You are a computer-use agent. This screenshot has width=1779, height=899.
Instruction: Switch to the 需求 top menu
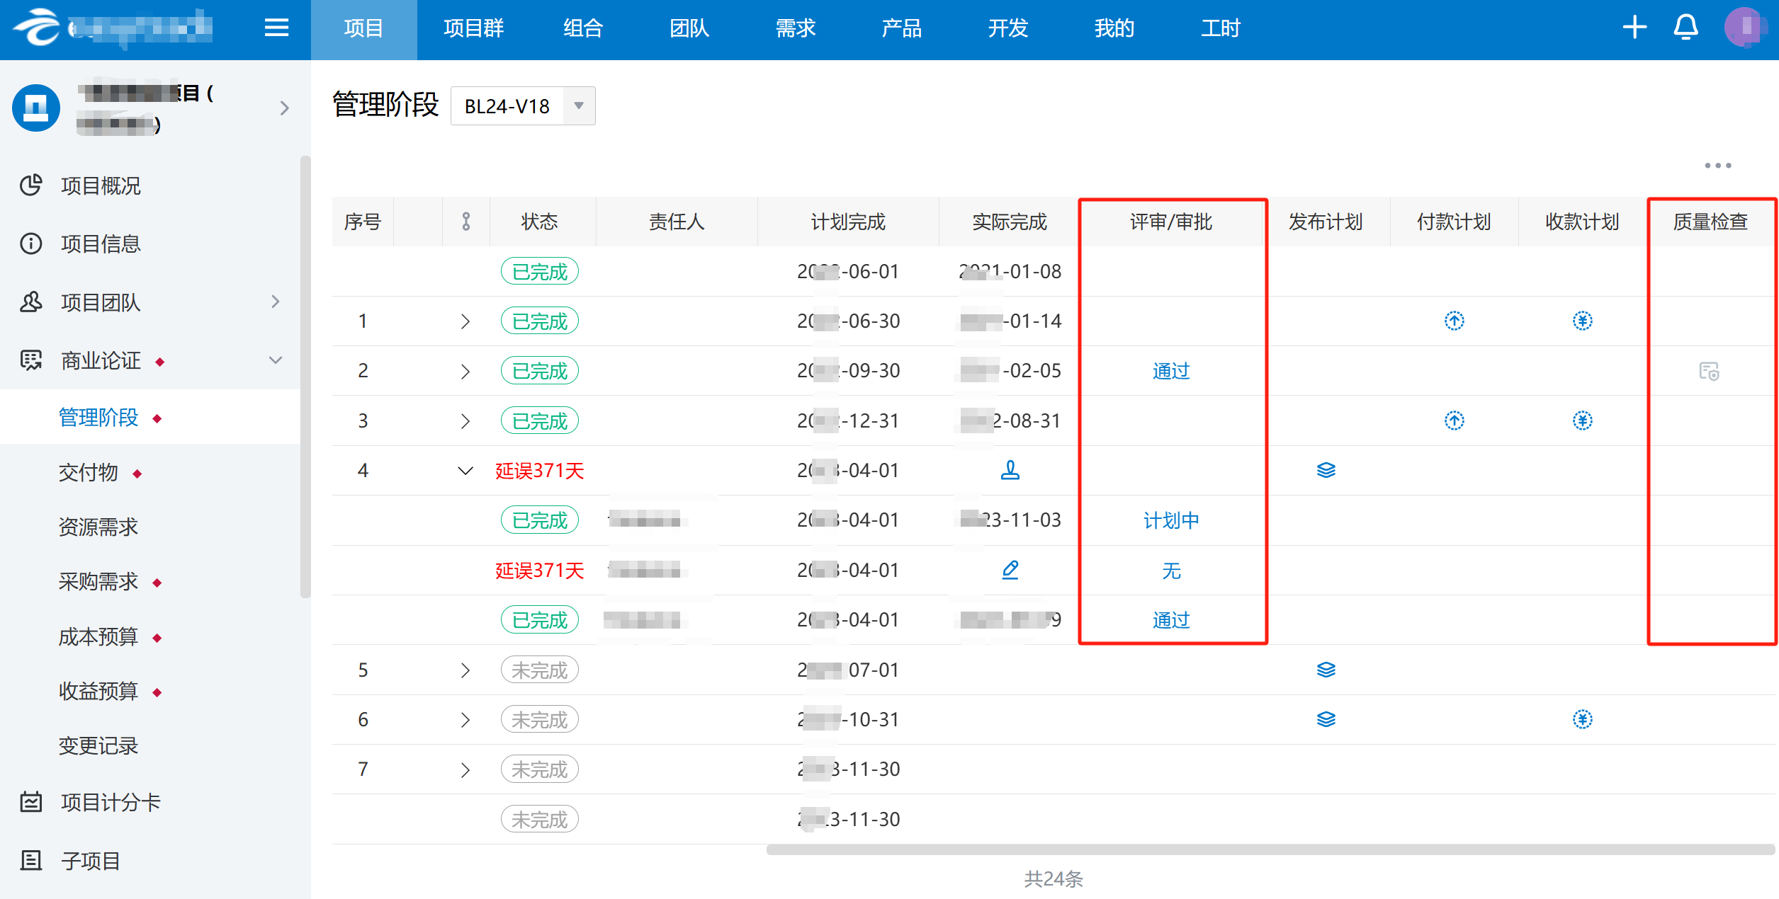pos(795,28)
